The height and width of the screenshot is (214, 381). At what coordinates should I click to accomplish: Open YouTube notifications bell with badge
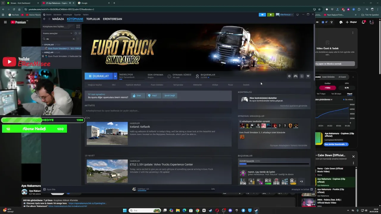363,22
